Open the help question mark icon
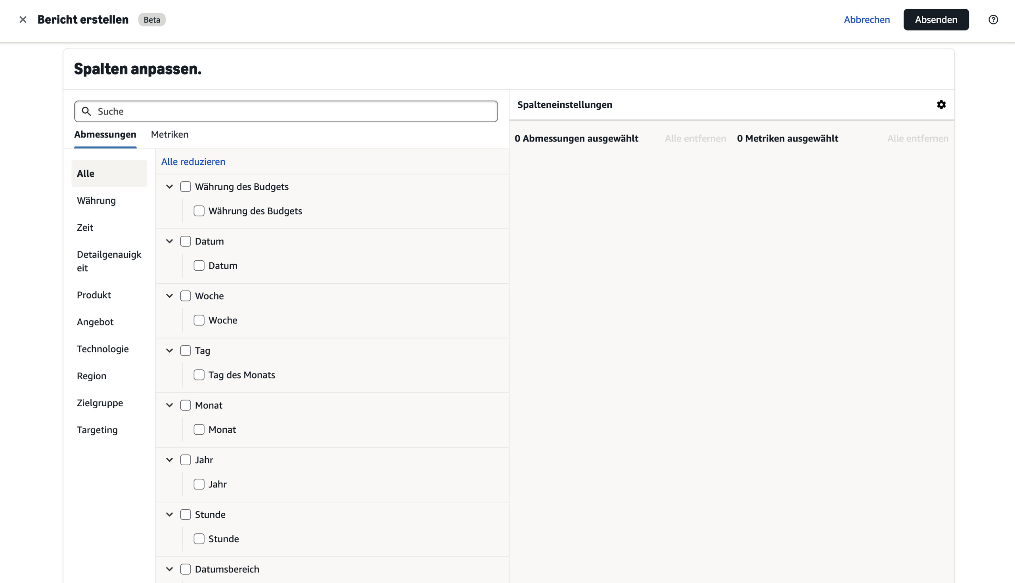Screen dimensions: 1015x583 (993, 20)
